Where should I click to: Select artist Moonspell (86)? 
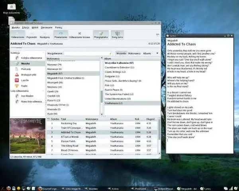[x=73, y=82]
